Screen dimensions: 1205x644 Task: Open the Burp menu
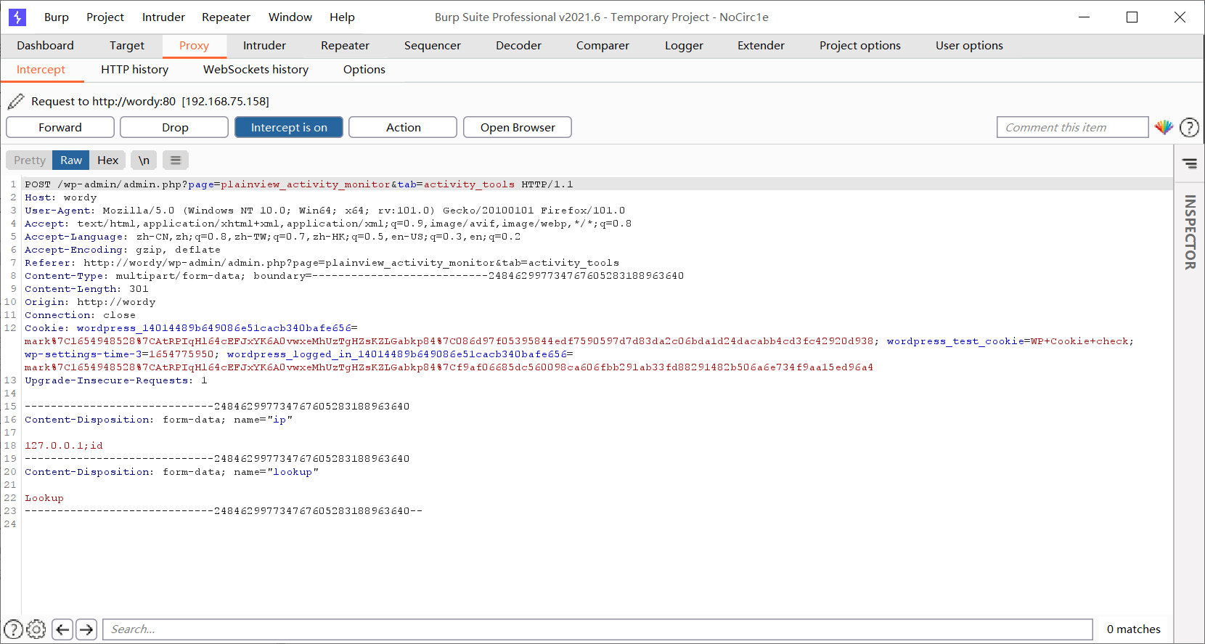56,17
